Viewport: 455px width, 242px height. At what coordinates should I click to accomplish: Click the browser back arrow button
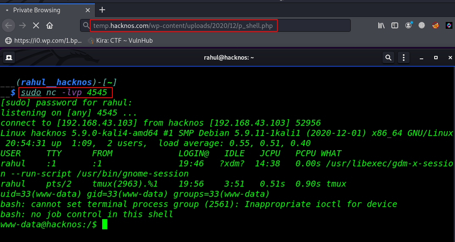(8, 25)
